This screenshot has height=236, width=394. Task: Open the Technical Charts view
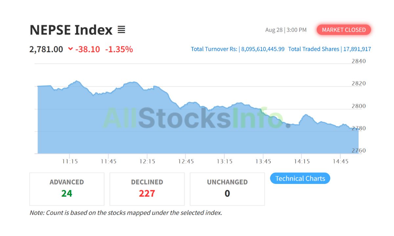[x=300, y=178]
